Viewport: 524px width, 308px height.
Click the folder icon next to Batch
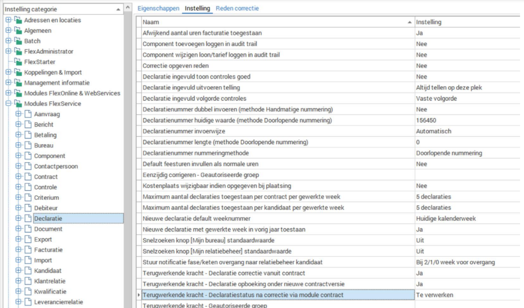tap(17, 41)
